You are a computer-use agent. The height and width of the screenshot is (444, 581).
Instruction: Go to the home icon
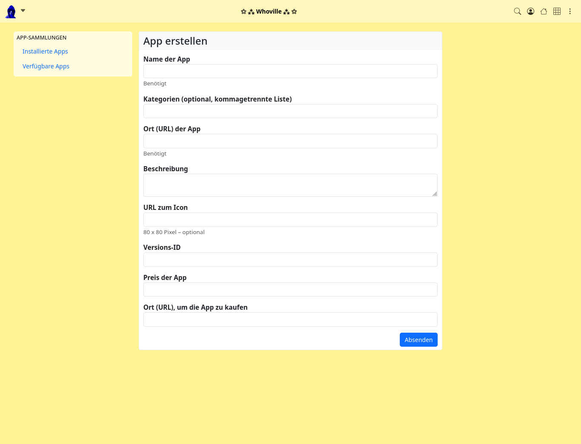click(x=544, y=11)
